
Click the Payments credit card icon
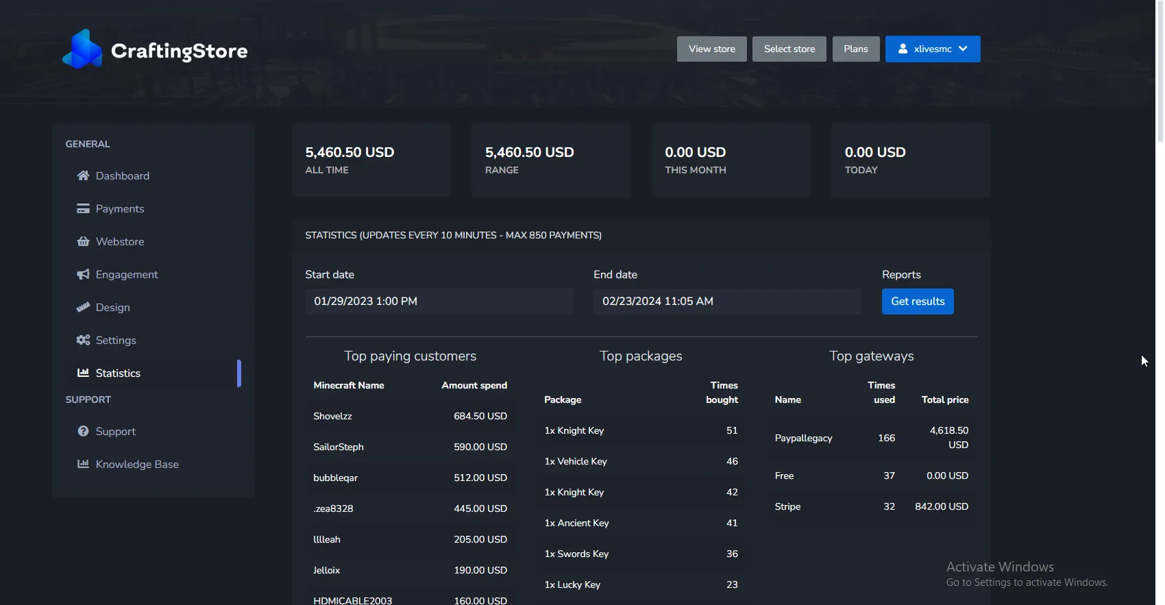pyautogui.click(x=83, y=208)
